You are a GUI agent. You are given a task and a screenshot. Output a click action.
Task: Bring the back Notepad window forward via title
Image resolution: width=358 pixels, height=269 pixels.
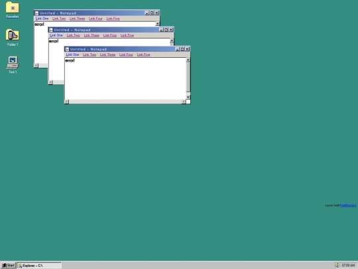(97, 13)
